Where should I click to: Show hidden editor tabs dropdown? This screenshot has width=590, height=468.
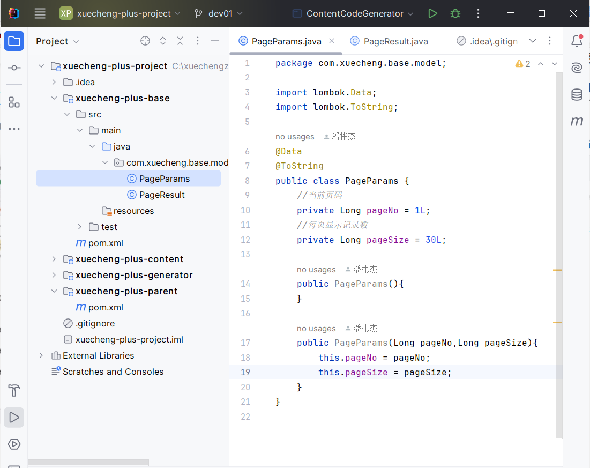pyautogui.click(x=533, y=41)
